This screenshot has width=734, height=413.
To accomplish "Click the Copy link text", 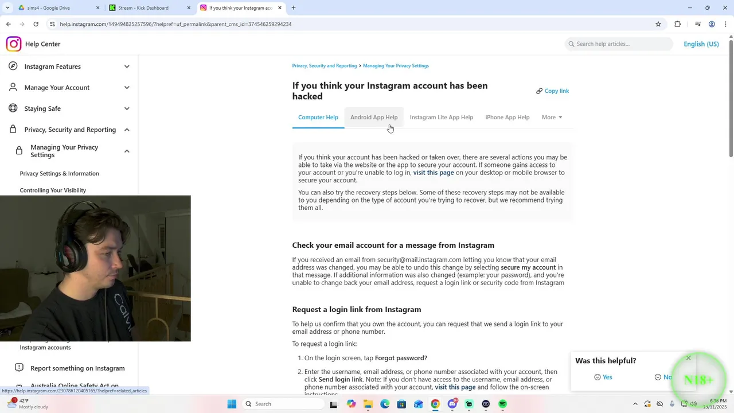I will [x=557, y=91].
